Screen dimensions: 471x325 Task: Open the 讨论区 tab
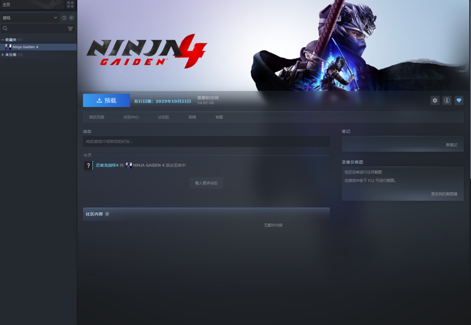pyautogui.click(x=164, y=117)
